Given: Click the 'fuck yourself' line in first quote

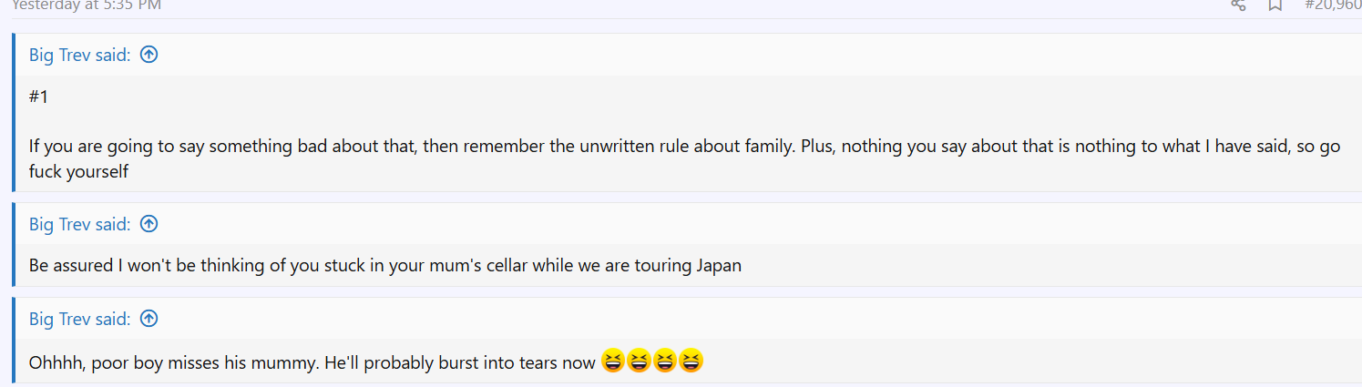Looking at the screenshot, I should click(x=78, y=171).
